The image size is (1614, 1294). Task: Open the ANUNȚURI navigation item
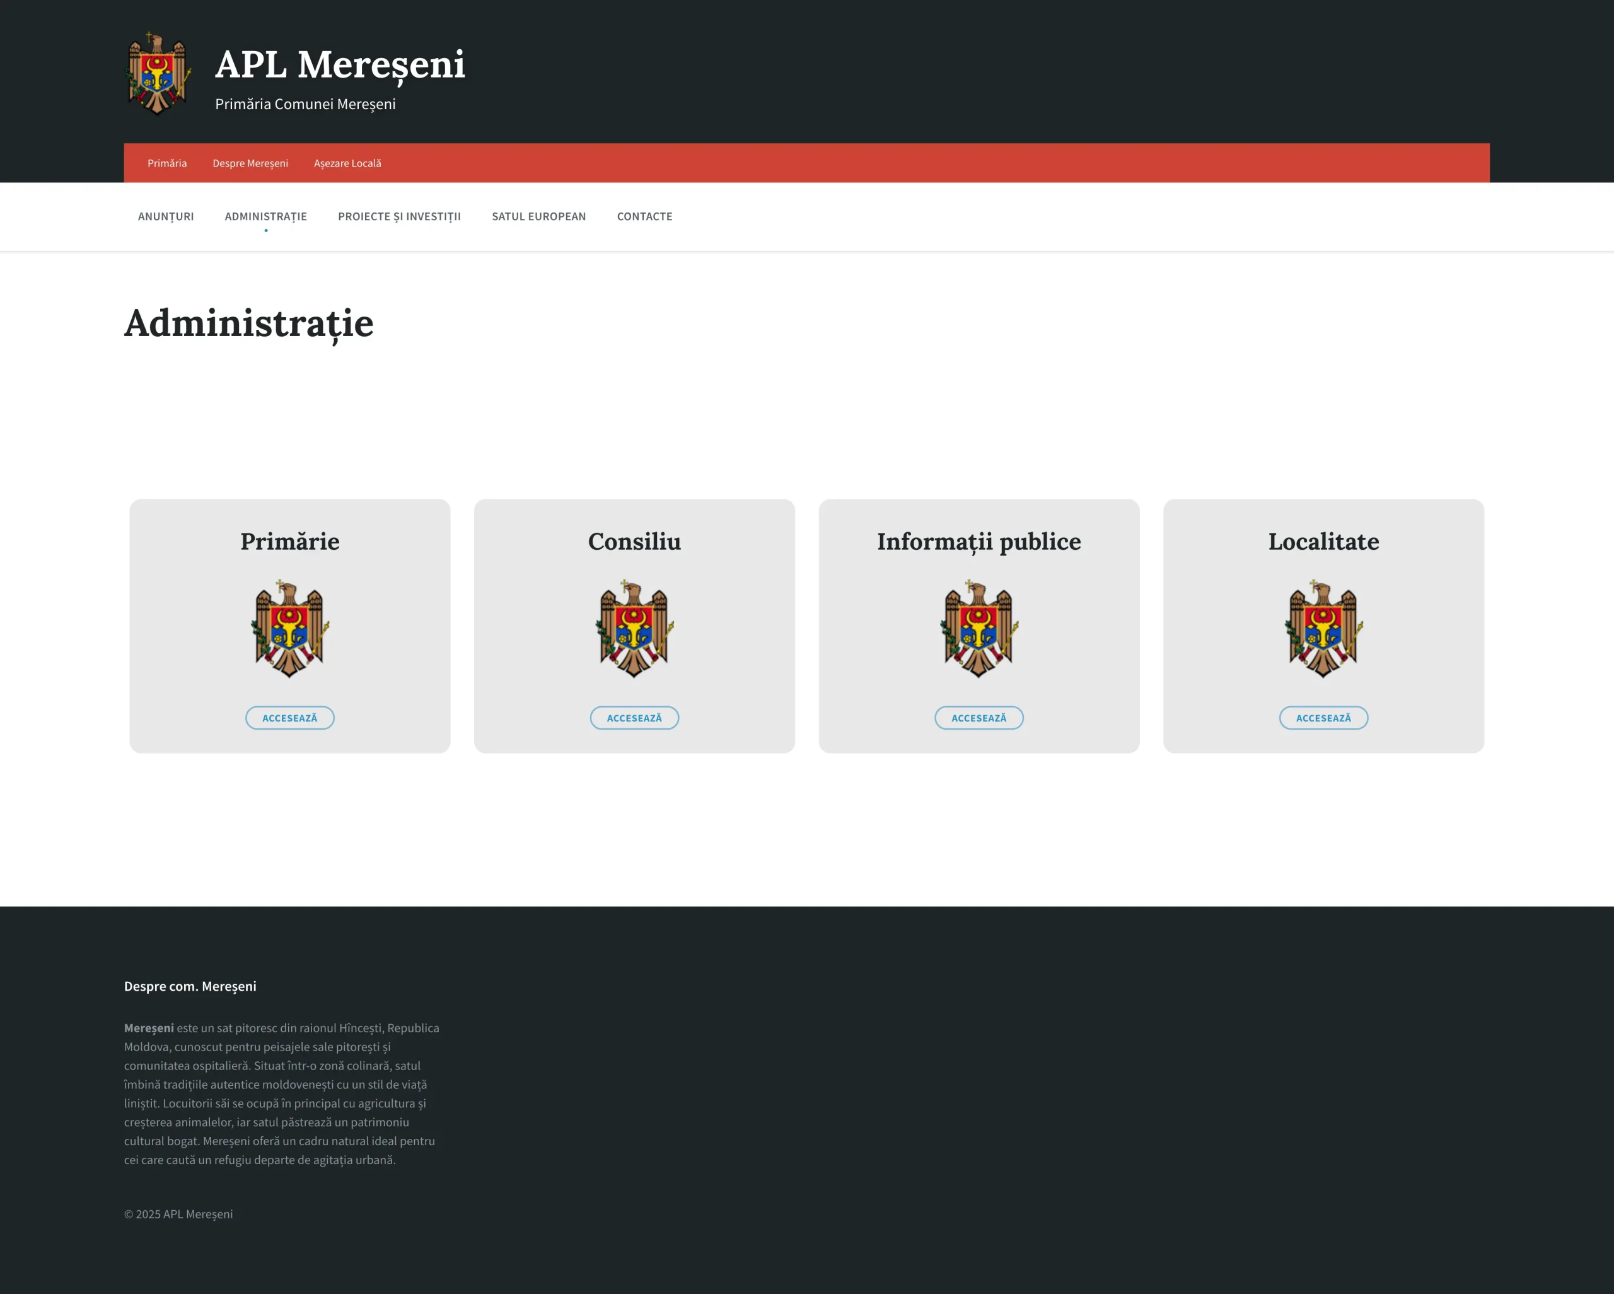coord(165,216)
